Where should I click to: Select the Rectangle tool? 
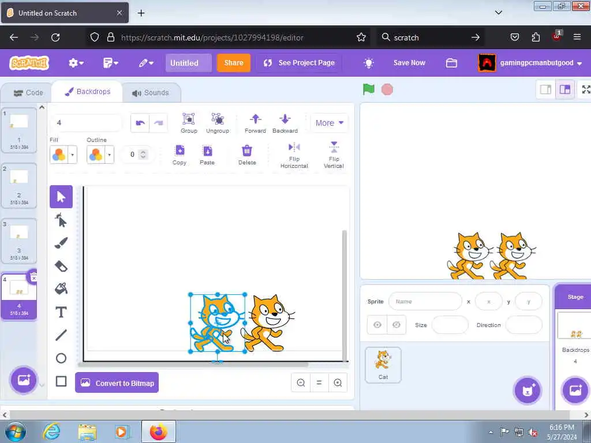point(61,381)
